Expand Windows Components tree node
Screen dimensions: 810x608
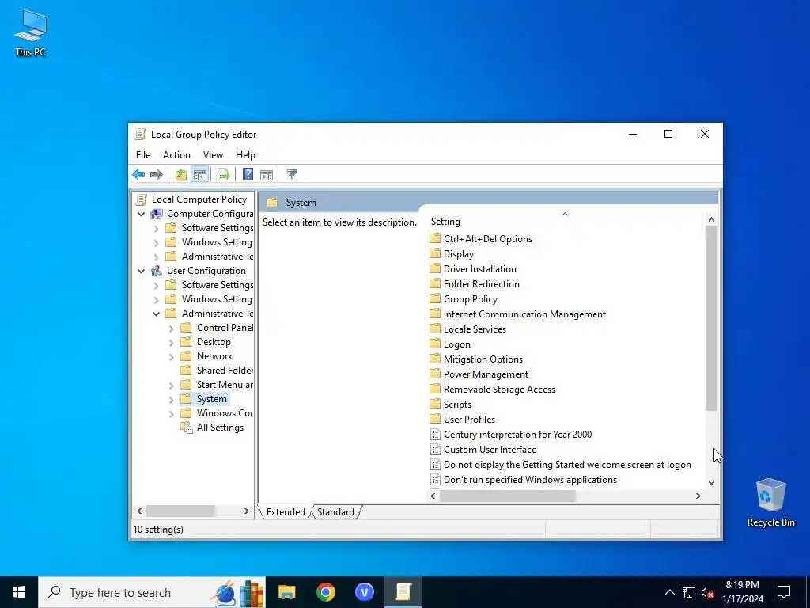coord(171,413)
